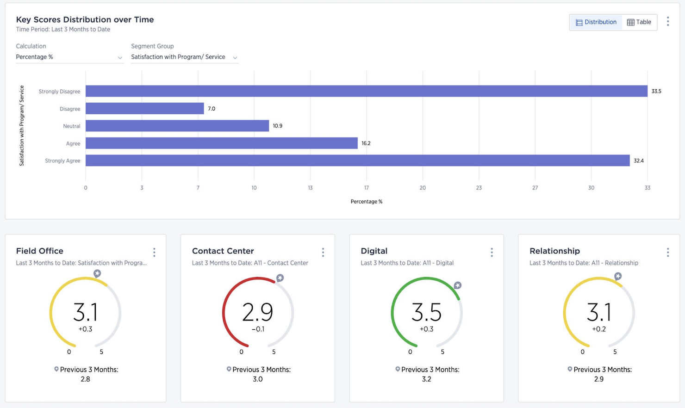Click the star goal badge on Relationship gauge
This screenshot has width=685, height=408.
pos(618,276)
